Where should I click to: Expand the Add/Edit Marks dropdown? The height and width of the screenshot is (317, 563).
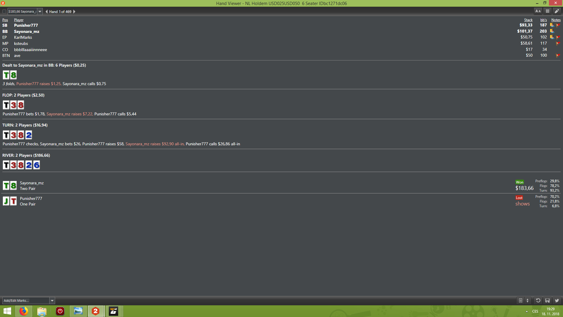pos(52,300)
